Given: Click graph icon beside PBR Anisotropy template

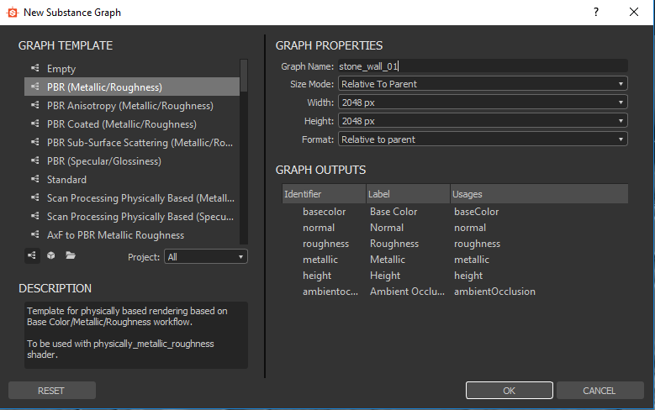Looking at the screenshot, I should pyautogui.click(x=35, y=105).
